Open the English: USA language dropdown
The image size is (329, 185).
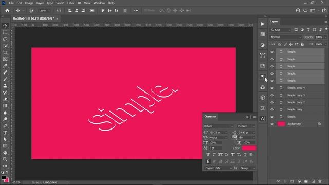(218, 168)
